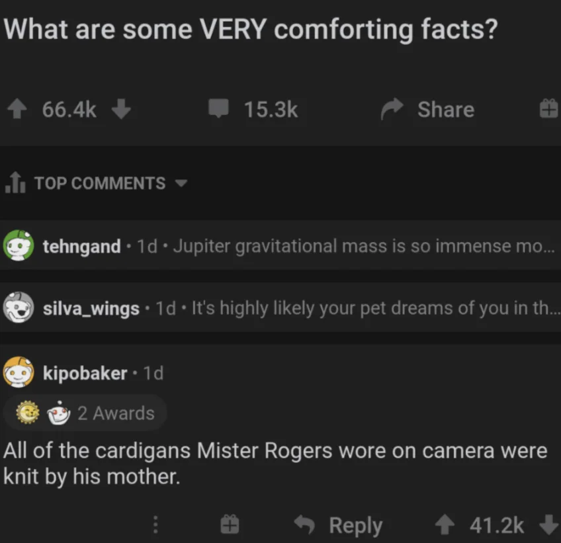View tehngand's profile avatar
This screenshot has height=543, width=561.
tap(19, 246)
